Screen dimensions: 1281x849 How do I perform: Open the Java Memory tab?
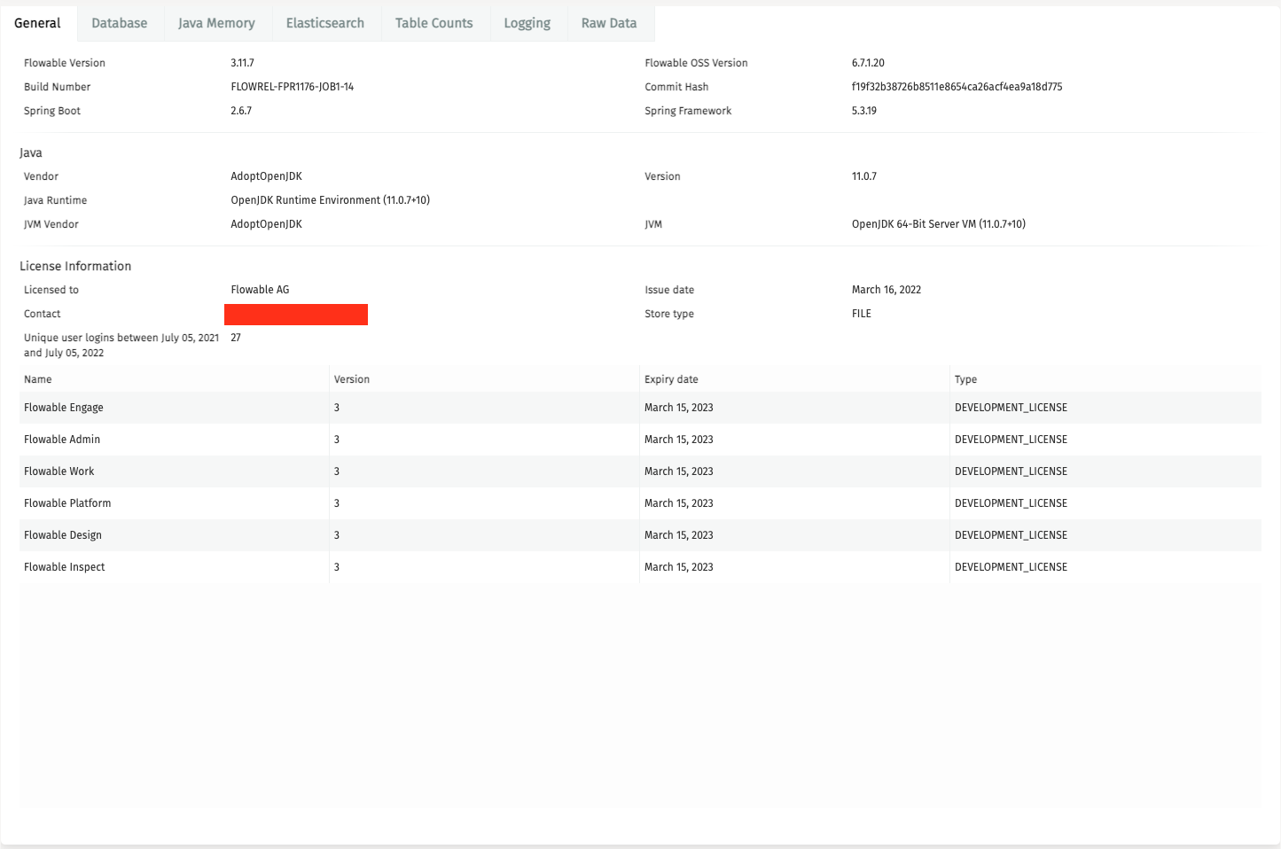[x=217, y=23]
